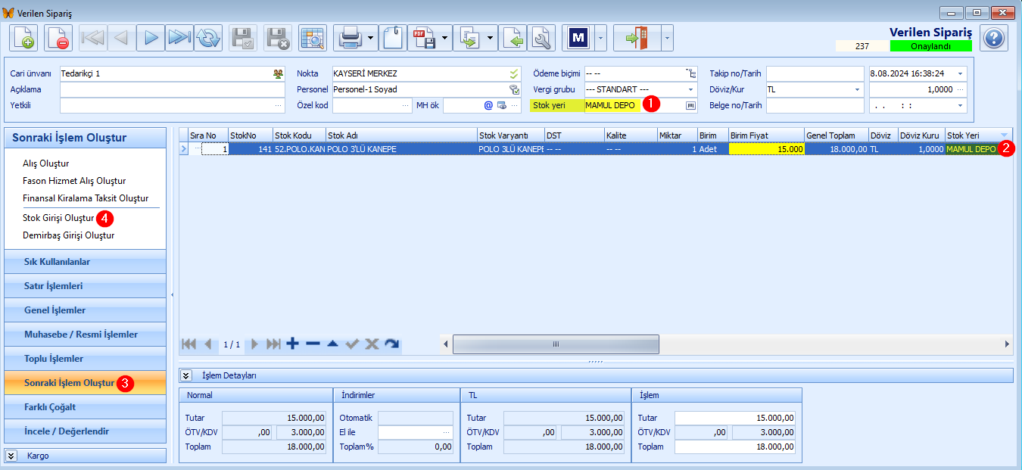Open the date dropdown for 8.08.2024 16:38:24
The image size is (1022, 470).
tap(961, 73)
